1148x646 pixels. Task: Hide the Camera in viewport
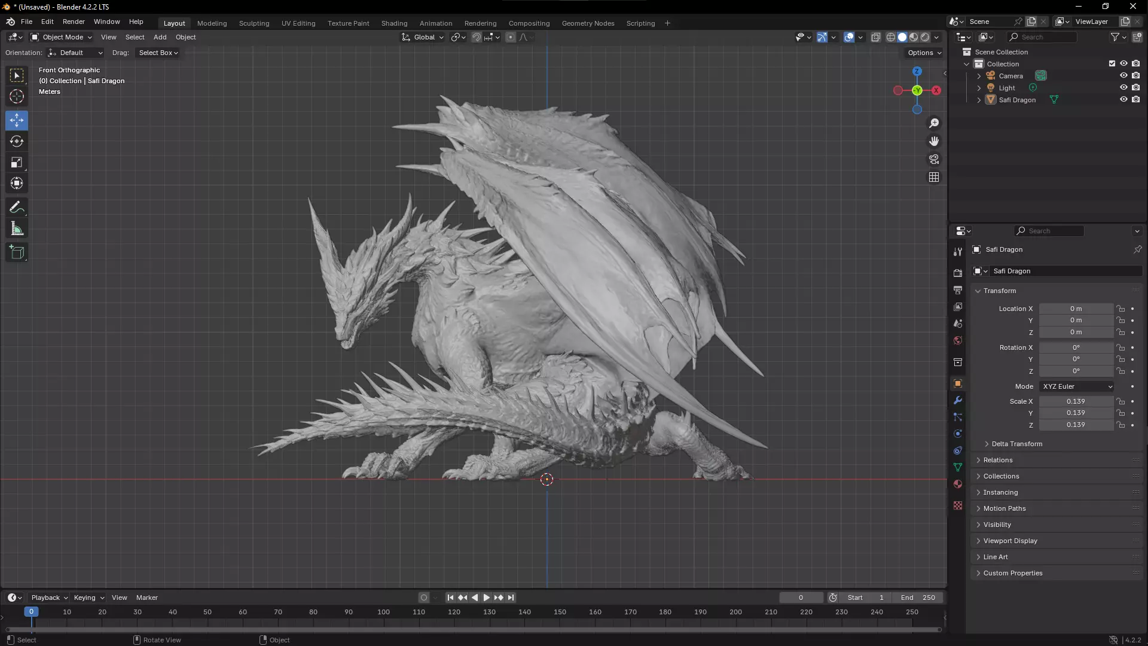tap(1123, 76)
